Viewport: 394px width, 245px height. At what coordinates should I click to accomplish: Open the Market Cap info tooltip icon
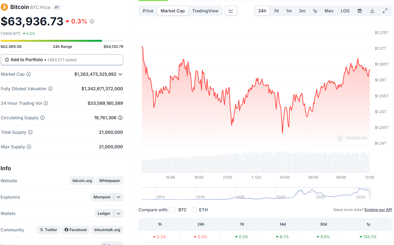point(29,74)
